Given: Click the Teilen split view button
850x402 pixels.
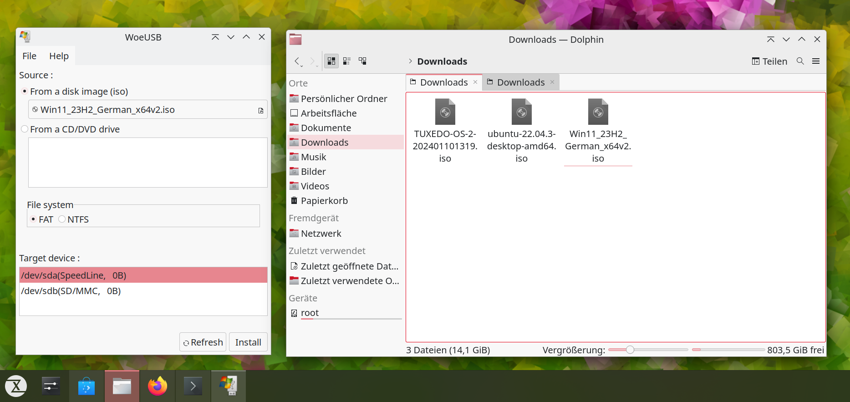Looking at the screenshot, I should click(x=769, y=61).
